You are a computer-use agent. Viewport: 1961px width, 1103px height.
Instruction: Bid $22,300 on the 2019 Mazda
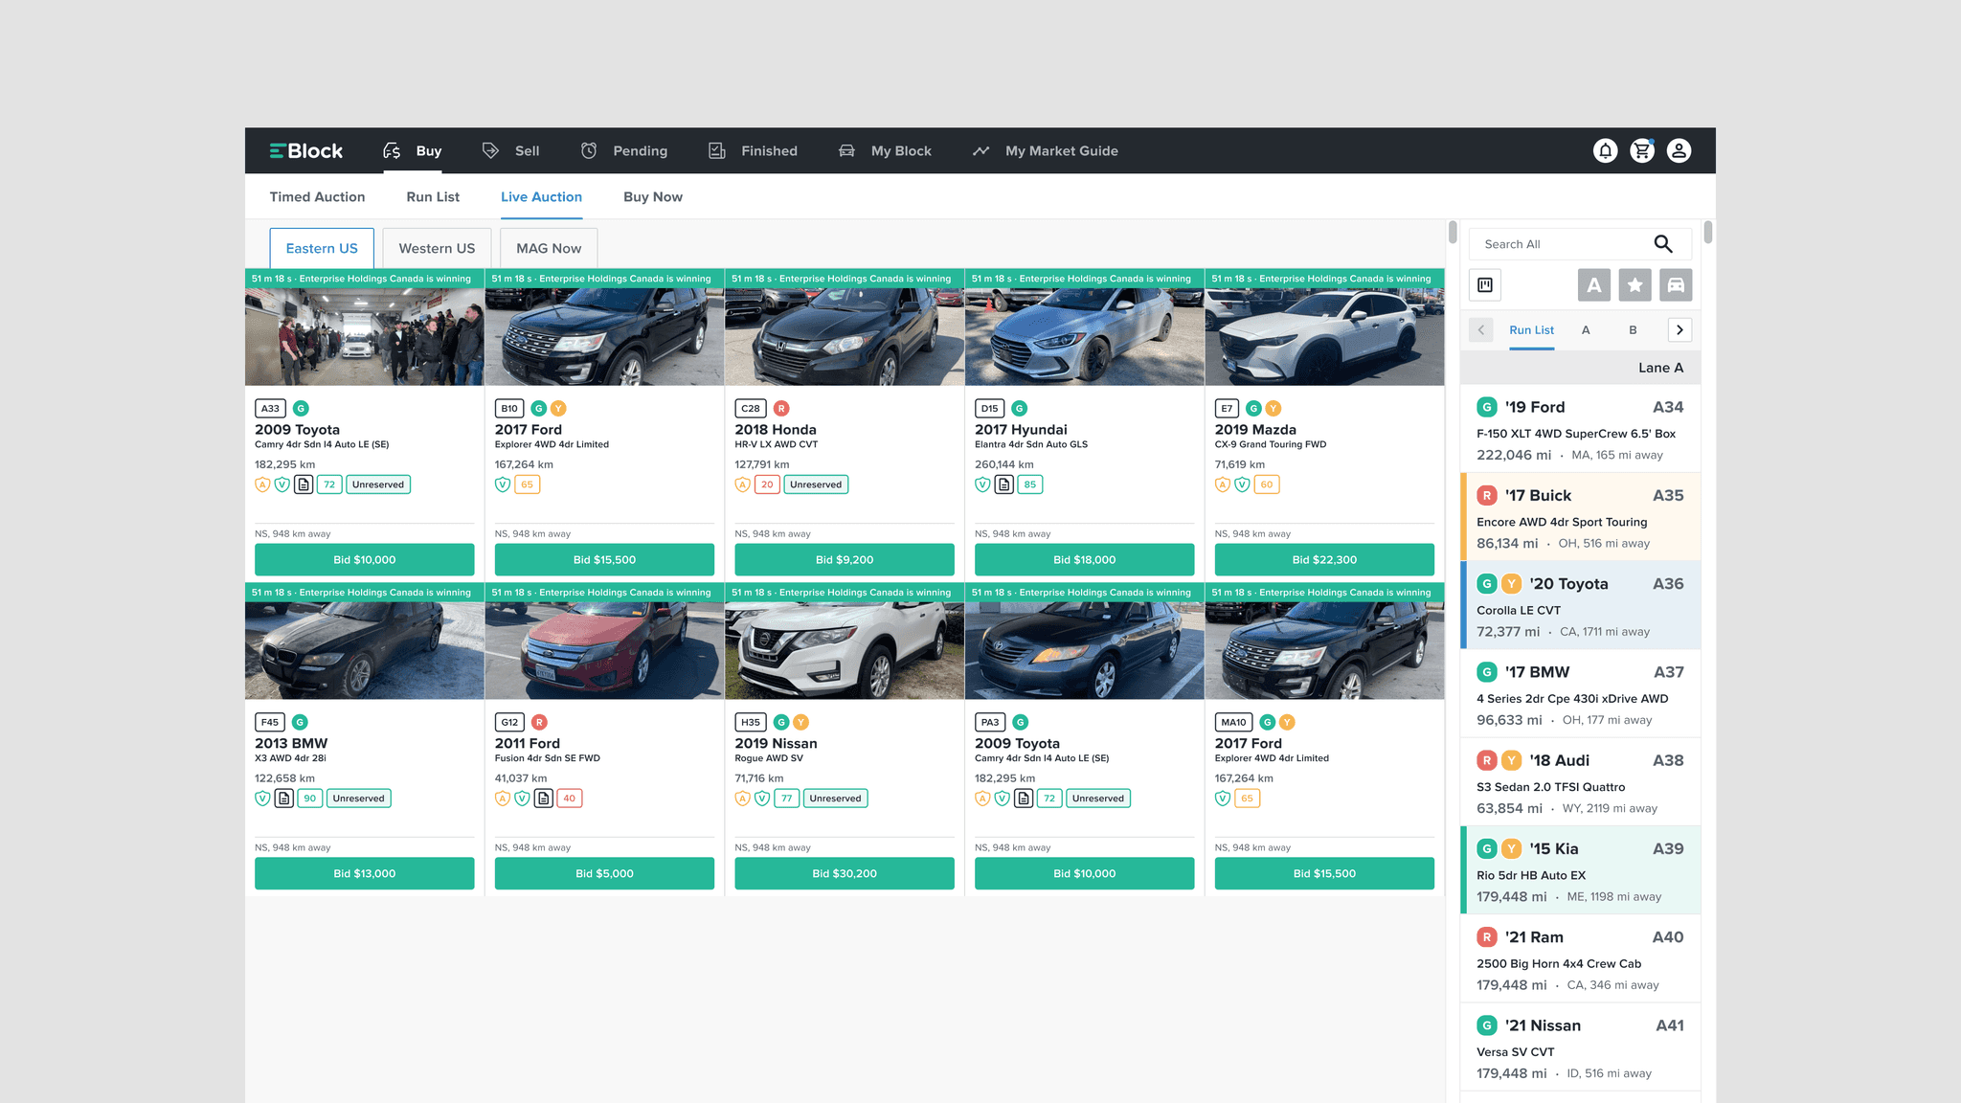pos(1324,560)
